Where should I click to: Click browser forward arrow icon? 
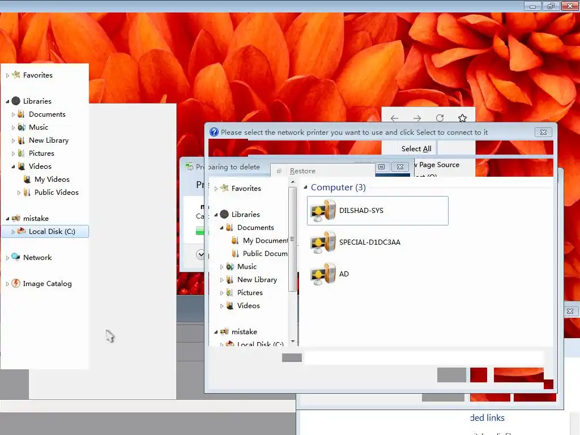(x=417, y=118)
